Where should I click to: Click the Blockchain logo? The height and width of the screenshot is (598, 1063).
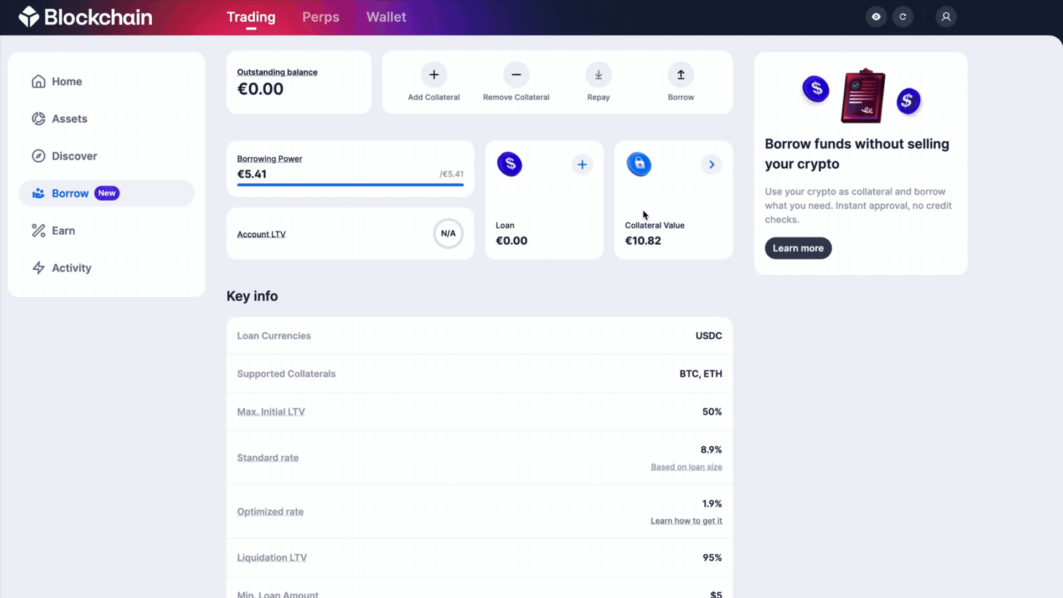85,17
